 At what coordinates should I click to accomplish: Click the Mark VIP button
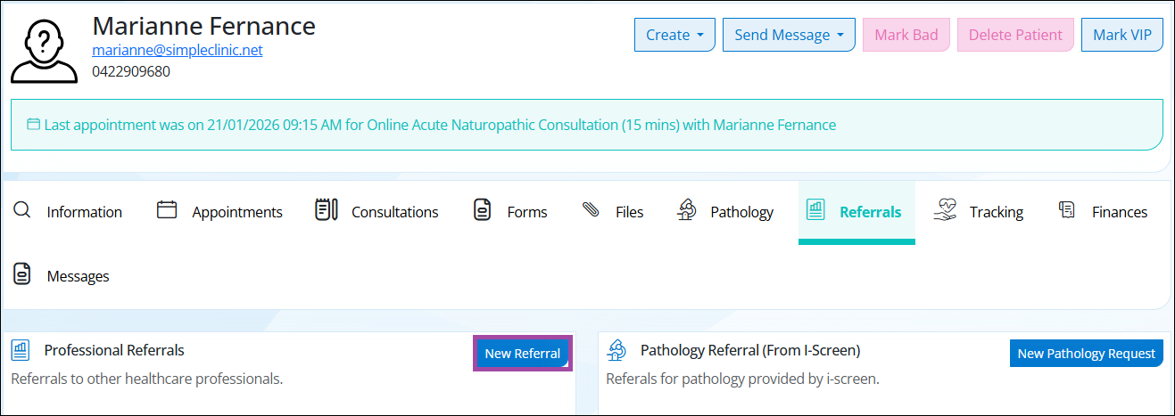point(1121,36)
